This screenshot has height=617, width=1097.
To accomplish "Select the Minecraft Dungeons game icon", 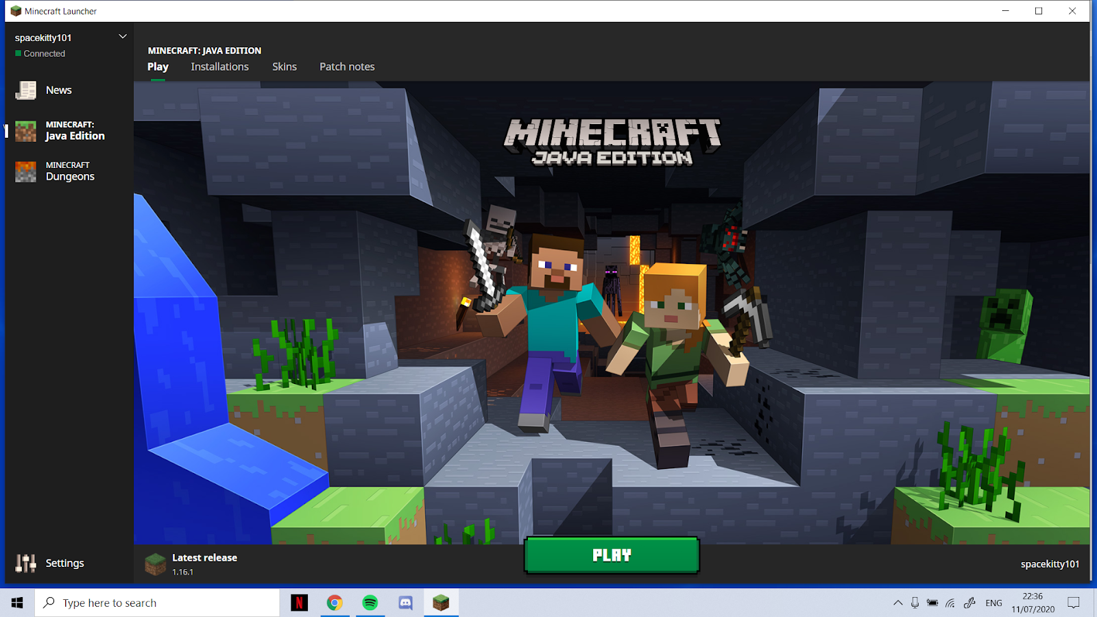I will 26,171.
